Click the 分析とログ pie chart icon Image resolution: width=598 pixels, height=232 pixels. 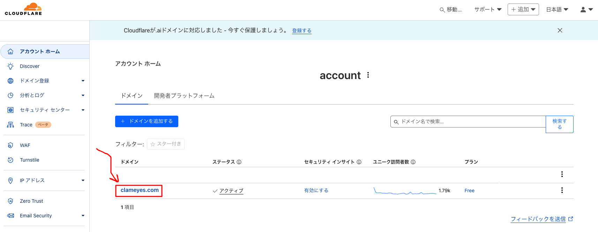10,95
